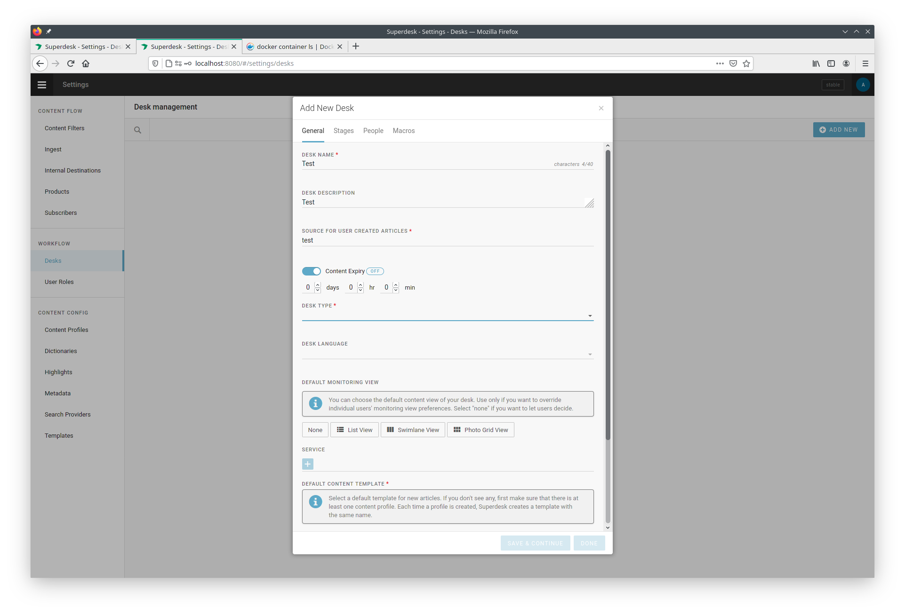Click the DONE button
Screen dimensions: 905x614
pos(589,543)
